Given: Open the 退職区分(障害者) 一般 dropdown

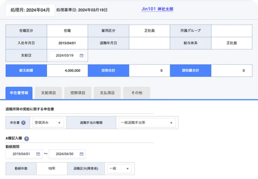Looking at the screenshot, I should (x=119, y=168).
